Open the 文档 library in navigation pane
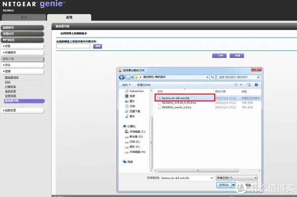 (130, 106)
